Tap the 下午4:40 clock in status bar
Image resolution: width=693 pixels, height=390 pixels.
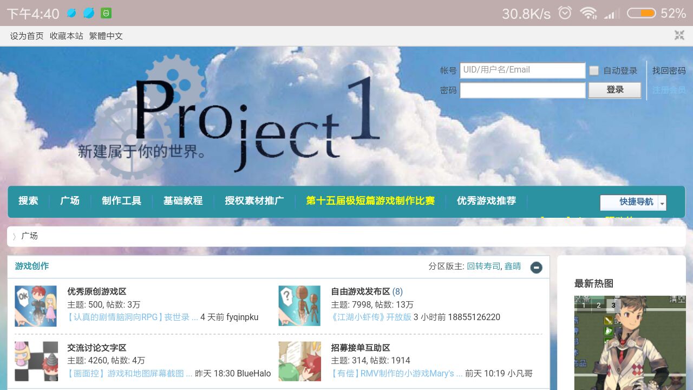[32, 14]
